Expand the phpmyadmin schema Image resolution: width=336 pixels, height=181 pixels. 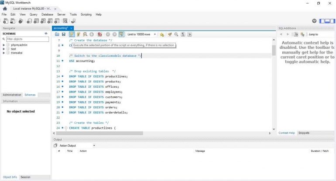(x=3, y=45)
